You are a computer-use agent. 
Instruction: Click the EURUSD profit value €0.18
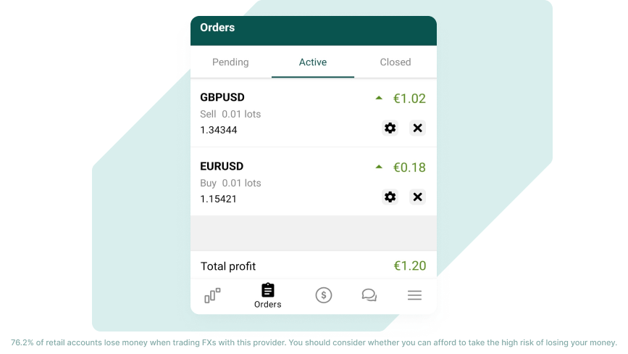coord(409,168)
